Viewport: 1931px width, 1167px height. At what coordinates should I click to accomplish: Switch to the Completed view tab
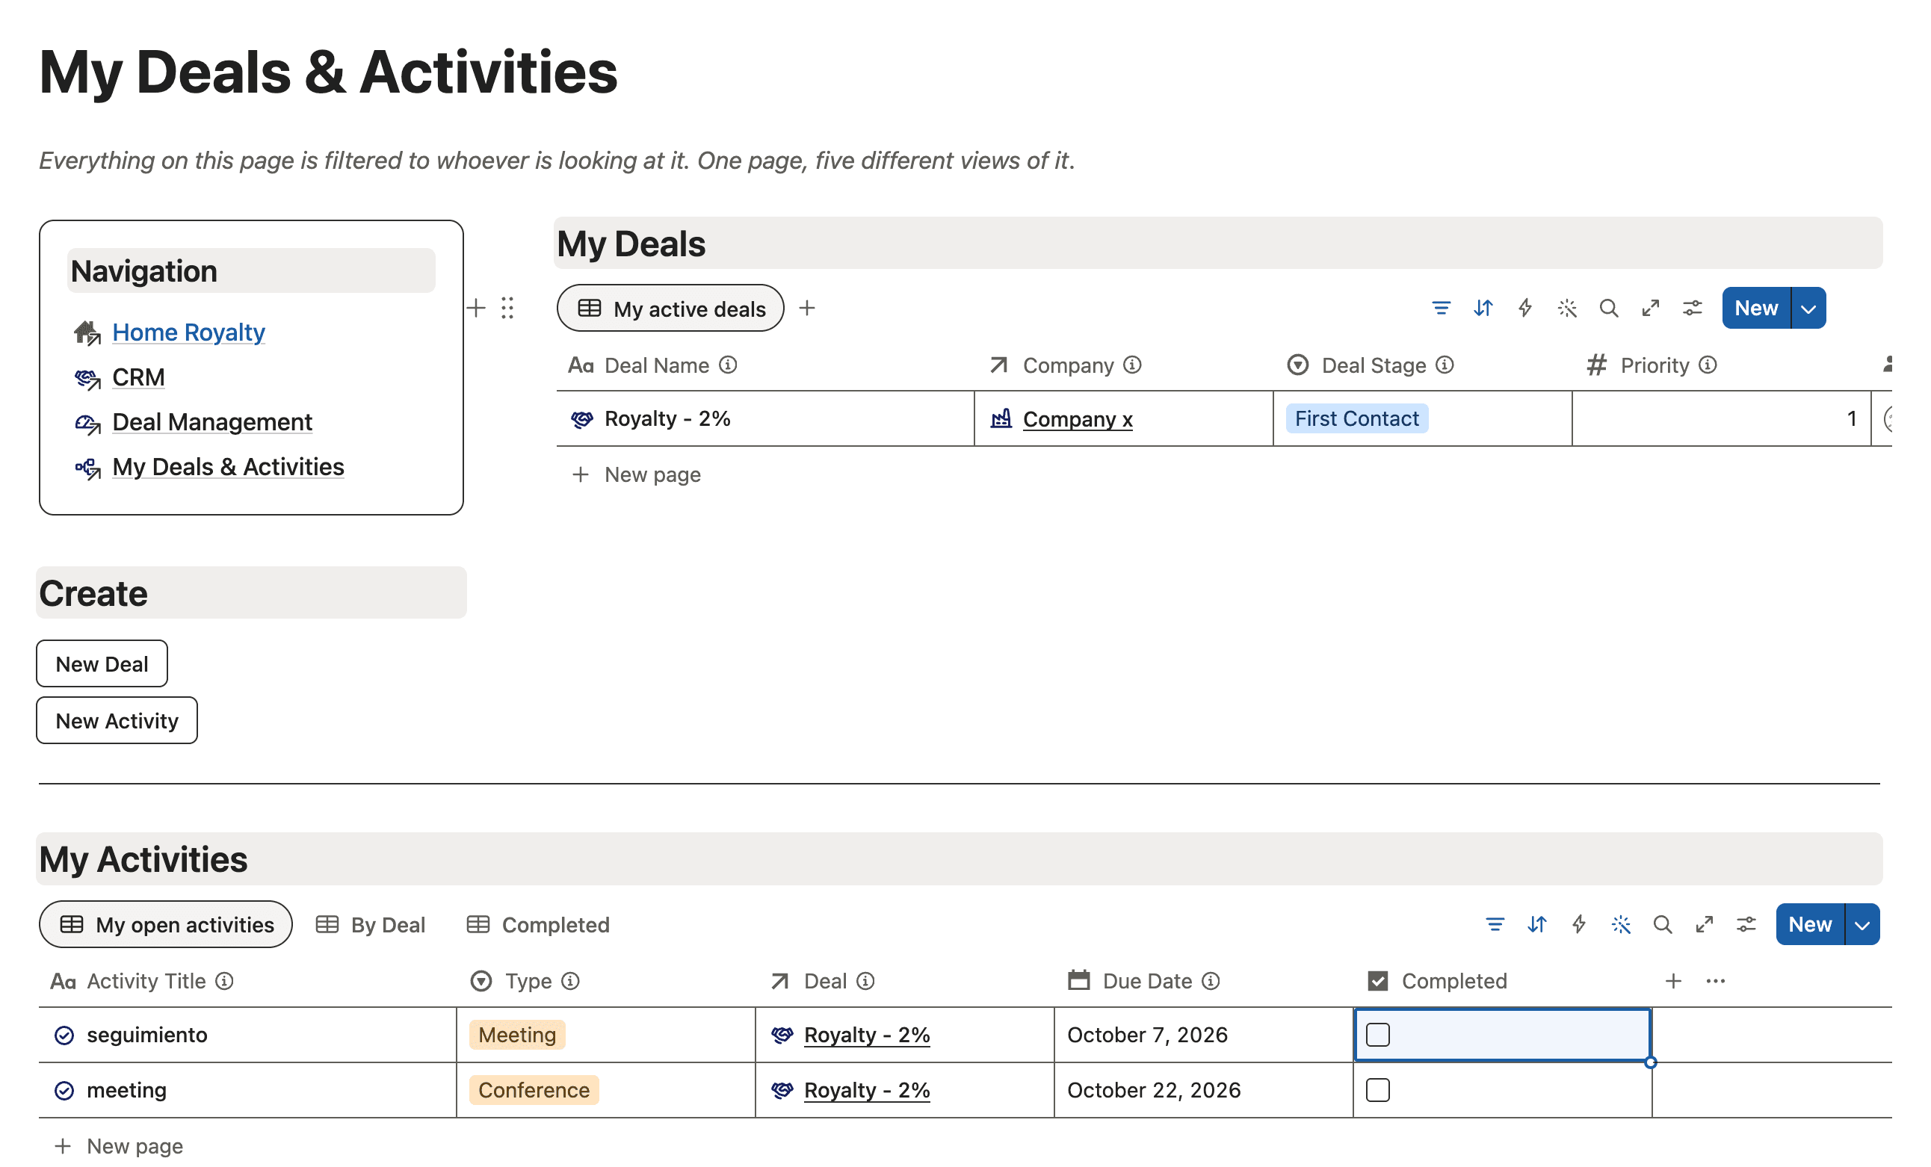click(538, 925)
